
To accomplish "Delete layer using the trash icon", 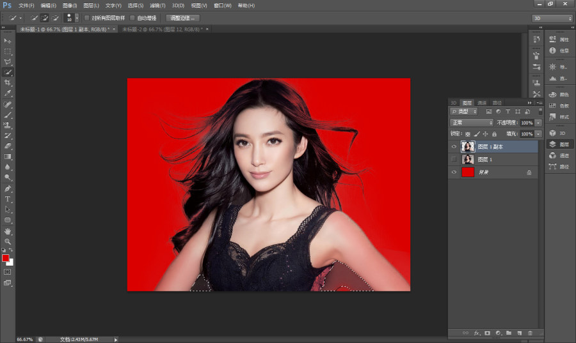I will click(530, 333).
